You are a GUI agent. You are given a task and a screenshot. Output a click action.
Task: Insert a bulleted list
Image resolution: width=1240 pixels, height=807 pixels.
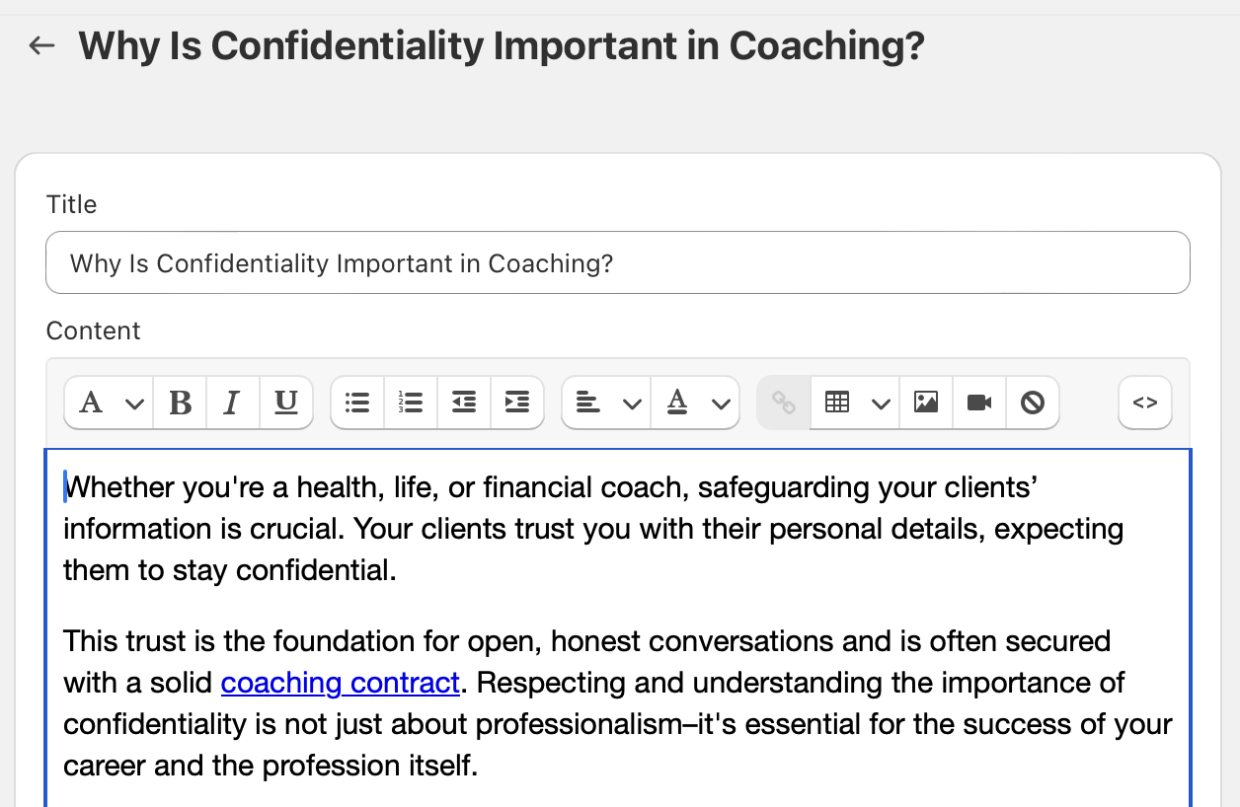[x=357, y=403]
